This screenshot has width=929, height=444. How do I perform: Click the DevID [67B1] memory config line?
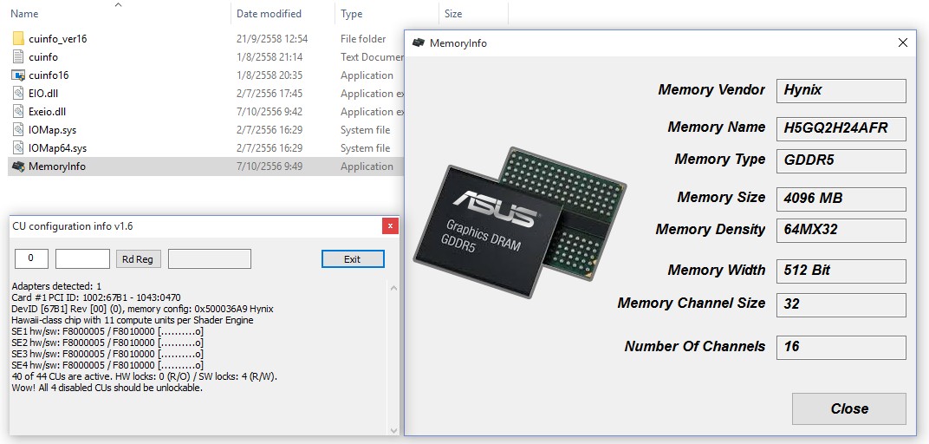(x=142, y=309)
